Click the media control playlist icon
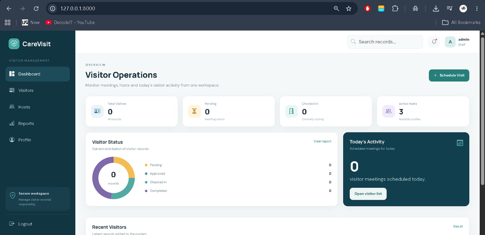This screenshot has width=485, height=235. 449,9
